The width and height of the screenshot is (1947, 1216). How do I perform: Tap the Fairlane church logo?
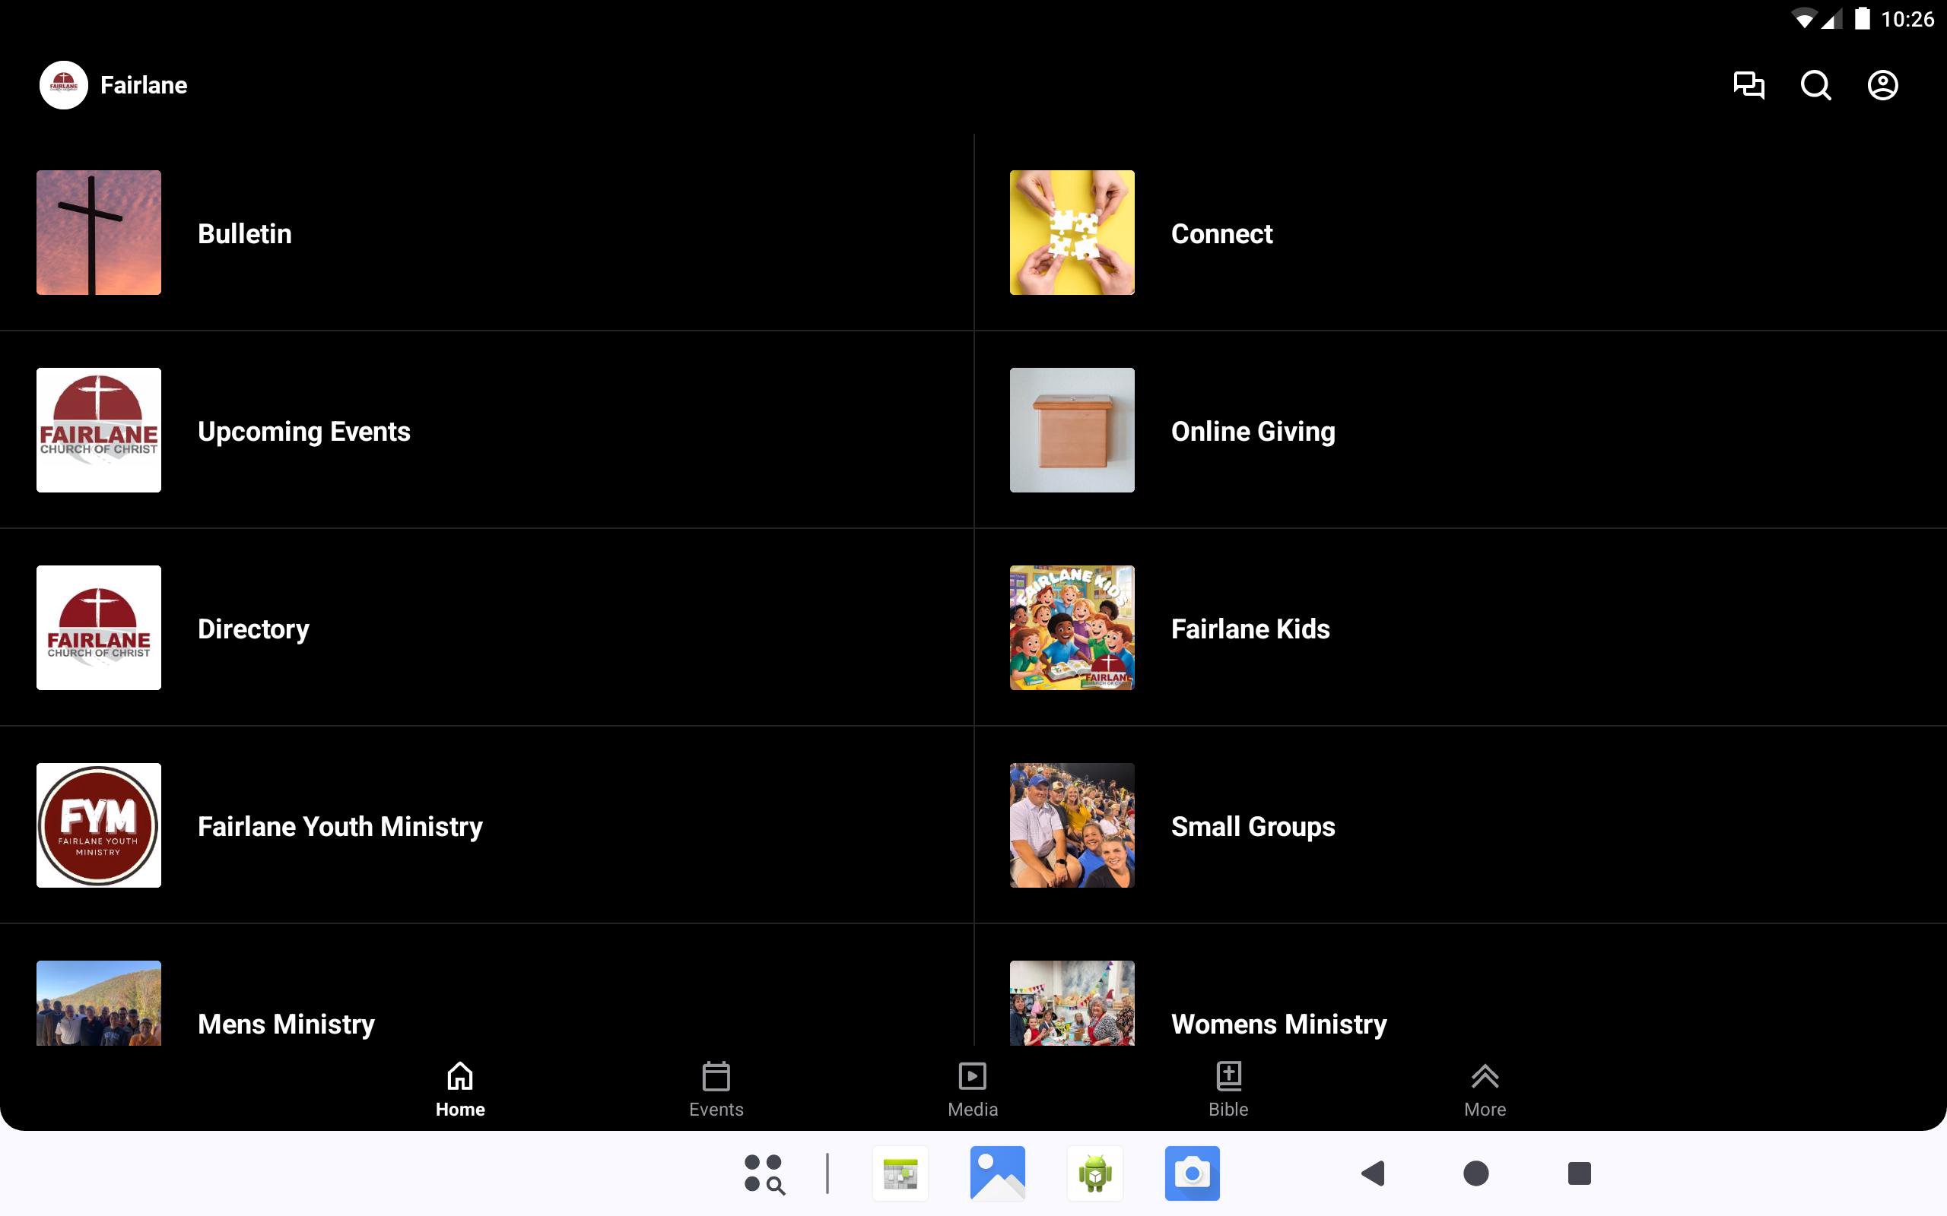tap(64, 85)
